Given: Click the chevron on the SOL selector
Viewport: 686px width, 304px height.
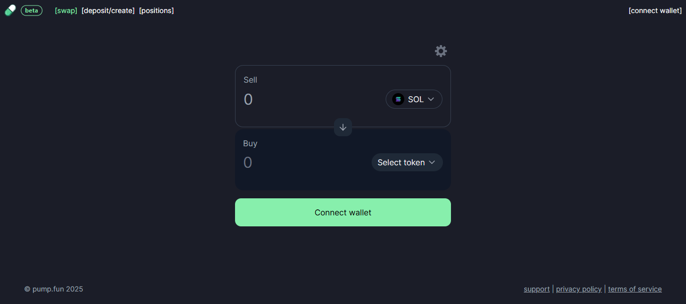Looking at the screenshot, I should point(432,99).
